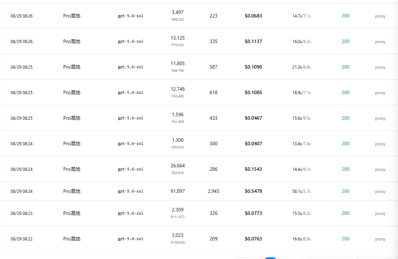The image size is (398, 259).
Task: Click the R24,832 cache read value
Action: click(x=178, y=173)
